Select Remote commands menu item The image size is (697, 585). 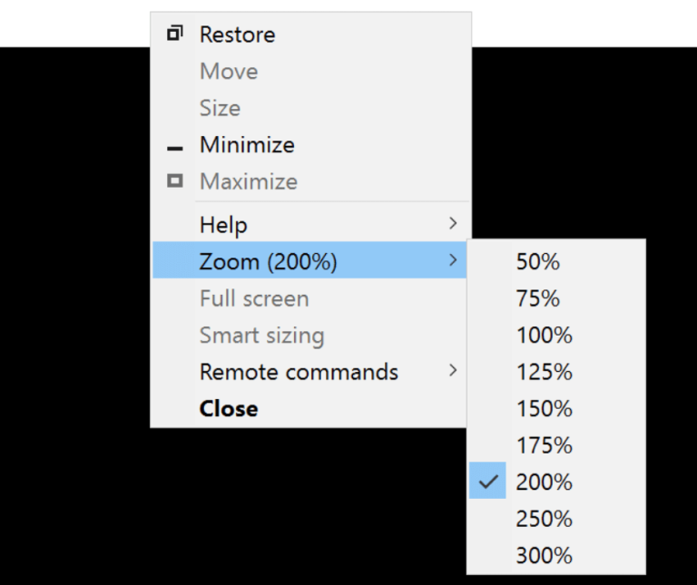309,371
